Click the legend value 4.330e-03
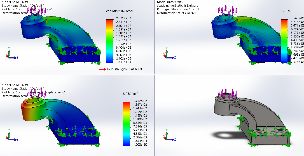The width and height of the screenshot is (304, 156). pos(140,134)
